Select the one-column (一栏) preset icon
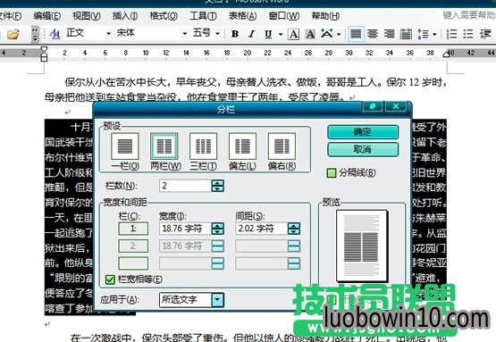The image size is (496, 342). [x=125, y=146]
